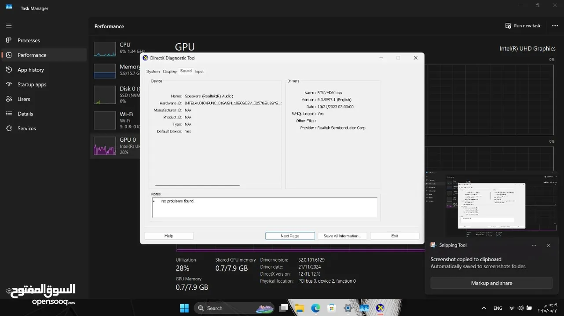Open Microsoft Store from the taskbar
564x316 pixels.
tap(332, 308)
